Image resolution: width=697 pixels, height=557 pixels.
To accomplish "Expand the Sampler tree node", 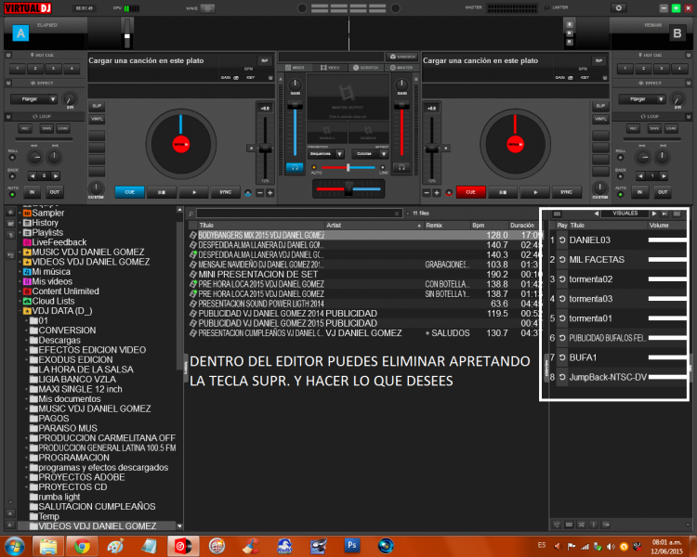I will point(20,214).
